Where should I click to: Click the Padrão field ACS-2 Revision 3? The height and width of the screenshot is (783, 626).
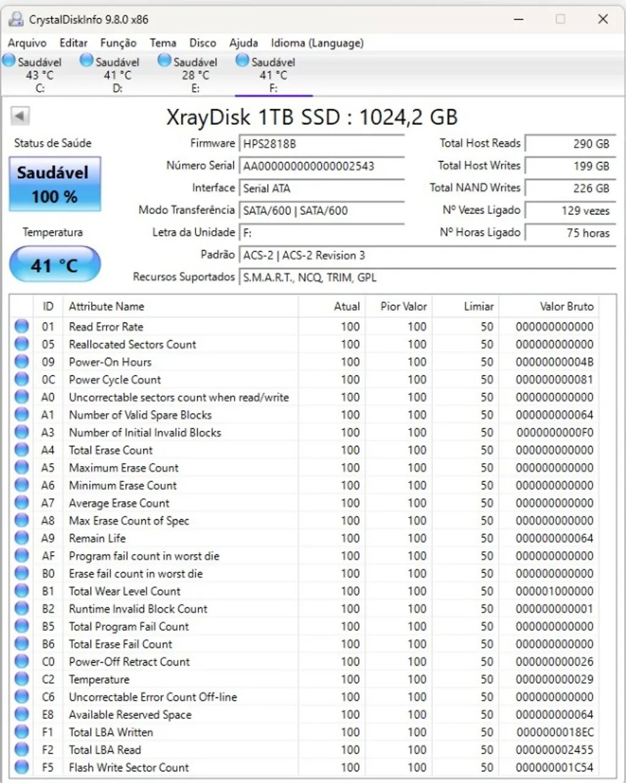[427, 255]
